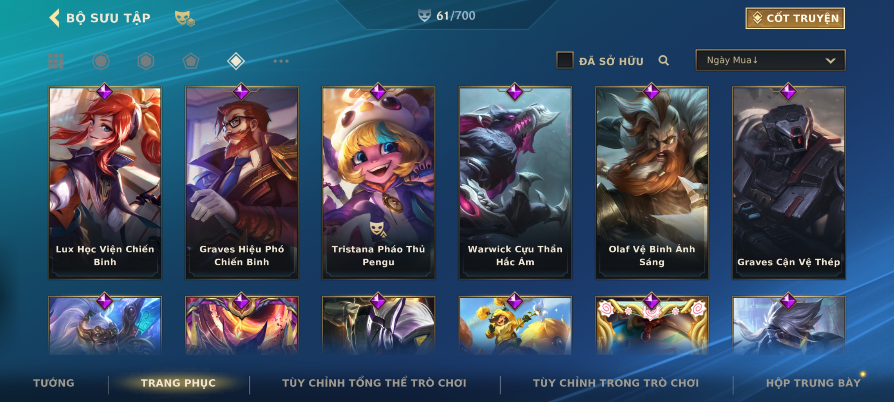Select the all-skins grid filter icon
Viewport: 894px width, 402px height.
point(56,61)
